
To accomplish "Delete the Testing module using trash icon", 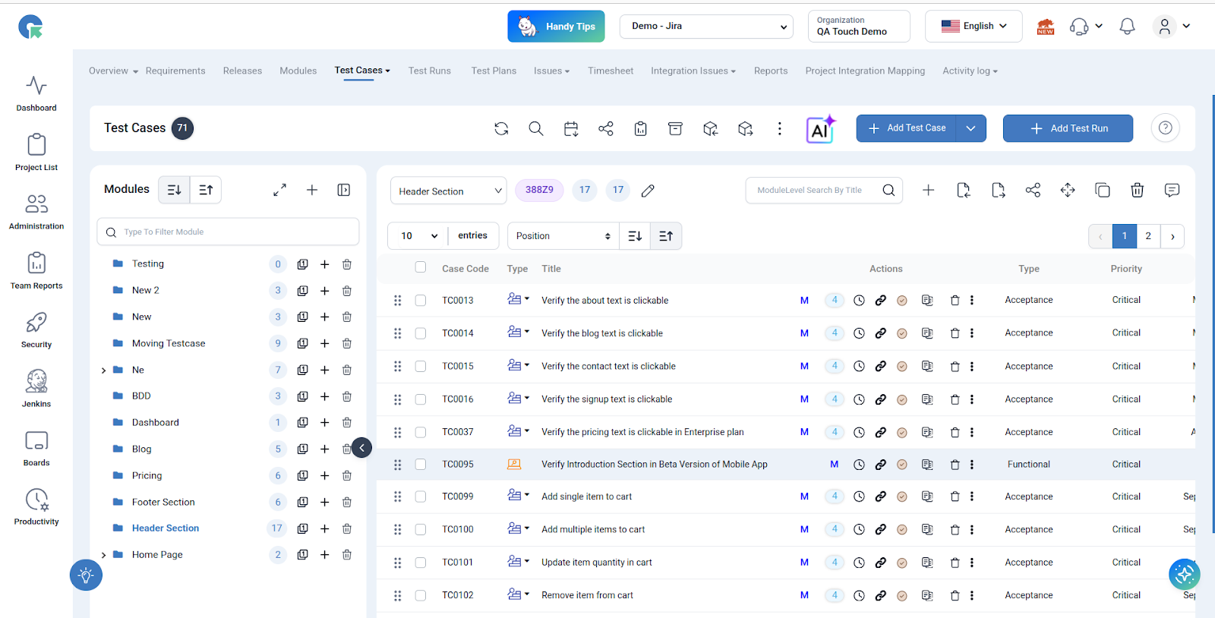I will click(x=347, y=264).
